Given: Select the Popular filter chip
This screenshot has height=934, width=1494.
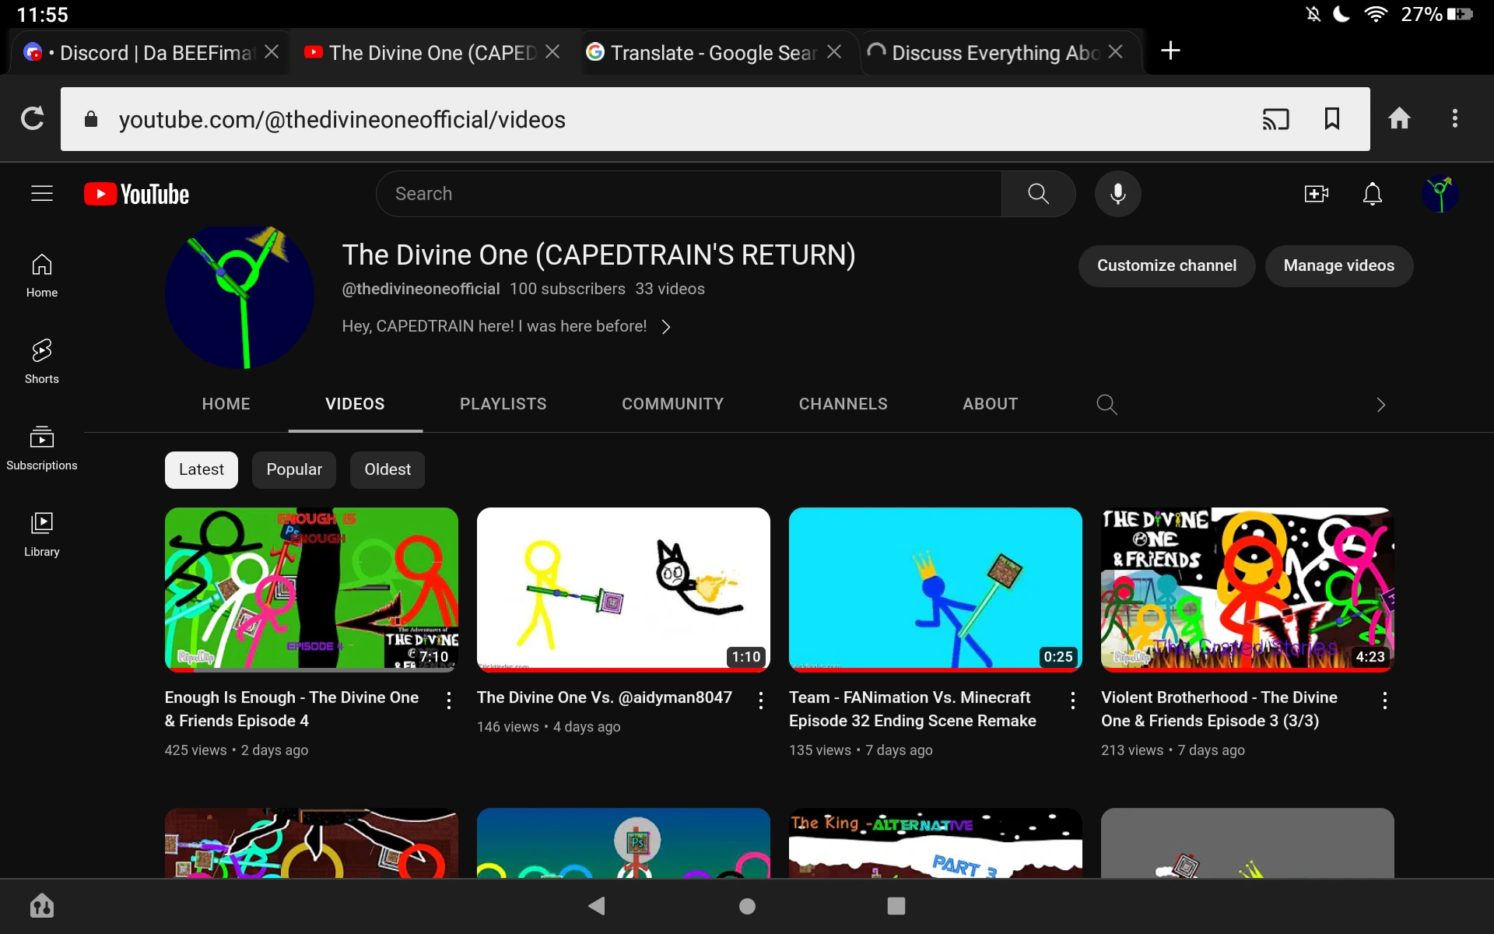Looking at the screenshot, I should 293,469.
